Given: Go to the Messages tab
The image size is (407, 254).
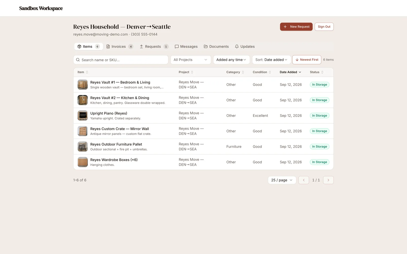Looking at the screenshot, I should coord(186,46).
